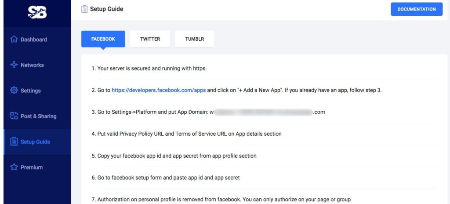Click the Setup Guide clipboard icon in sidebar
The image size is (450, 204).
[x=14, y=141]
